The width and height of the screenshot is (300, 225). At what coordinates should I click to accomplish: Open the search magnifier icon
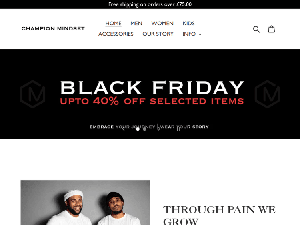coord(256,29)
